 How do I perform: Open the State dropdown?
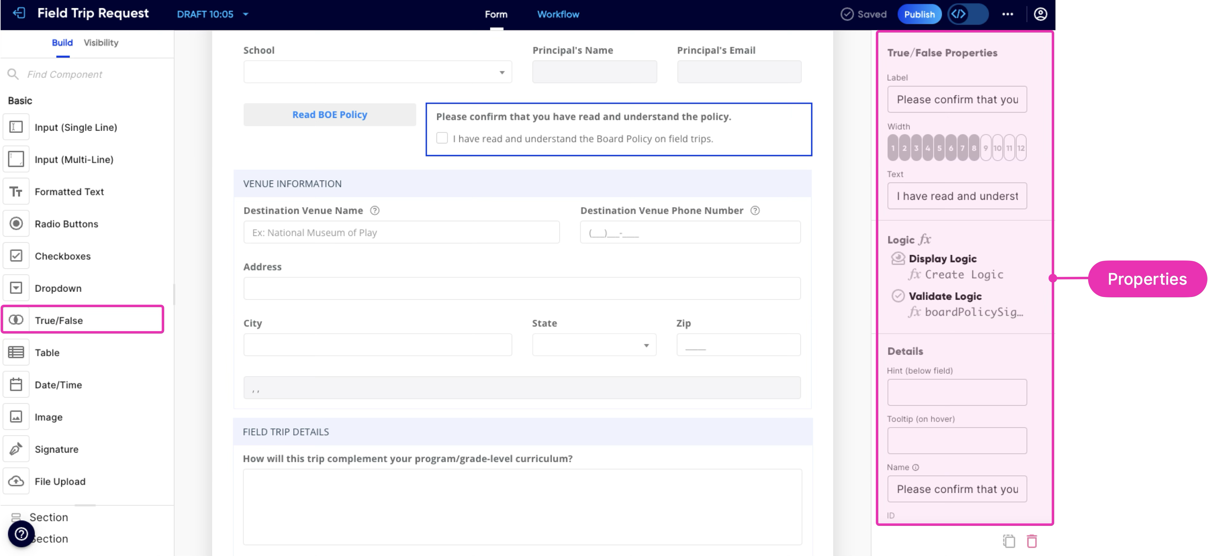(594, 345)
